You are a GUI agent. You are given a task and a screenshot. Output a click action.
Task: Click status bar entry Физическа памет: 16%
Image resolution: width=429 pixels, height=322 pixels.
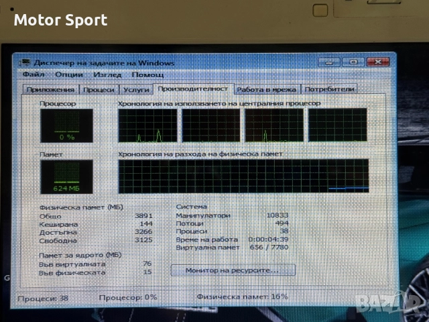pos(243,297)
